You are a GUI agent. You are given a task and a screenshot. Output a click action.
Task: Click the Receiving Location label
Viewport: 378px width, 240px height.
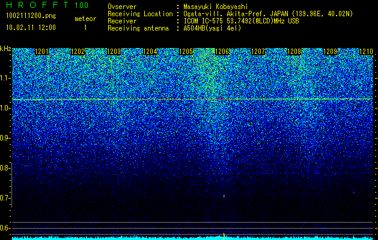click(140, 14)
